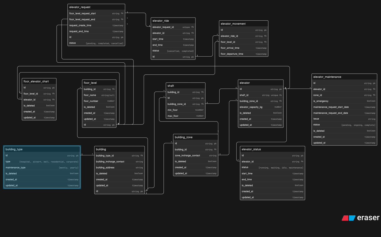Image resolution: width=381 pixels, height=237 pixels.
Task: Select start_time field in elevator_ride
Action: coord(173,39)
